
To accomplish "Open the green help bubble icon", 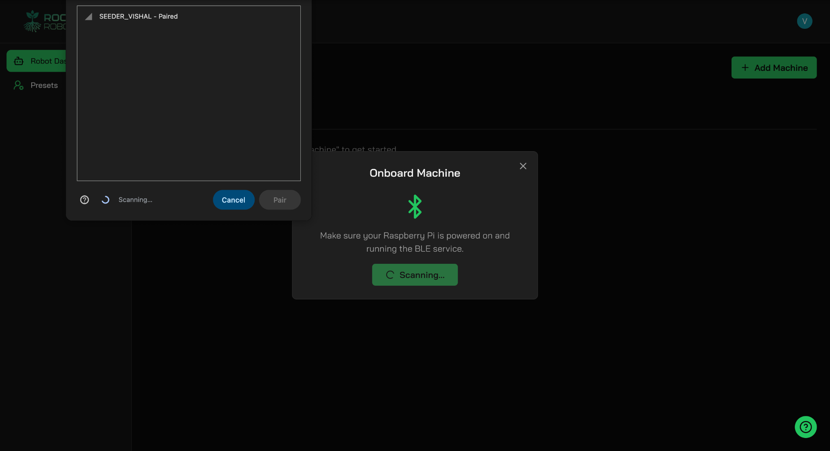I will point(805,427).
